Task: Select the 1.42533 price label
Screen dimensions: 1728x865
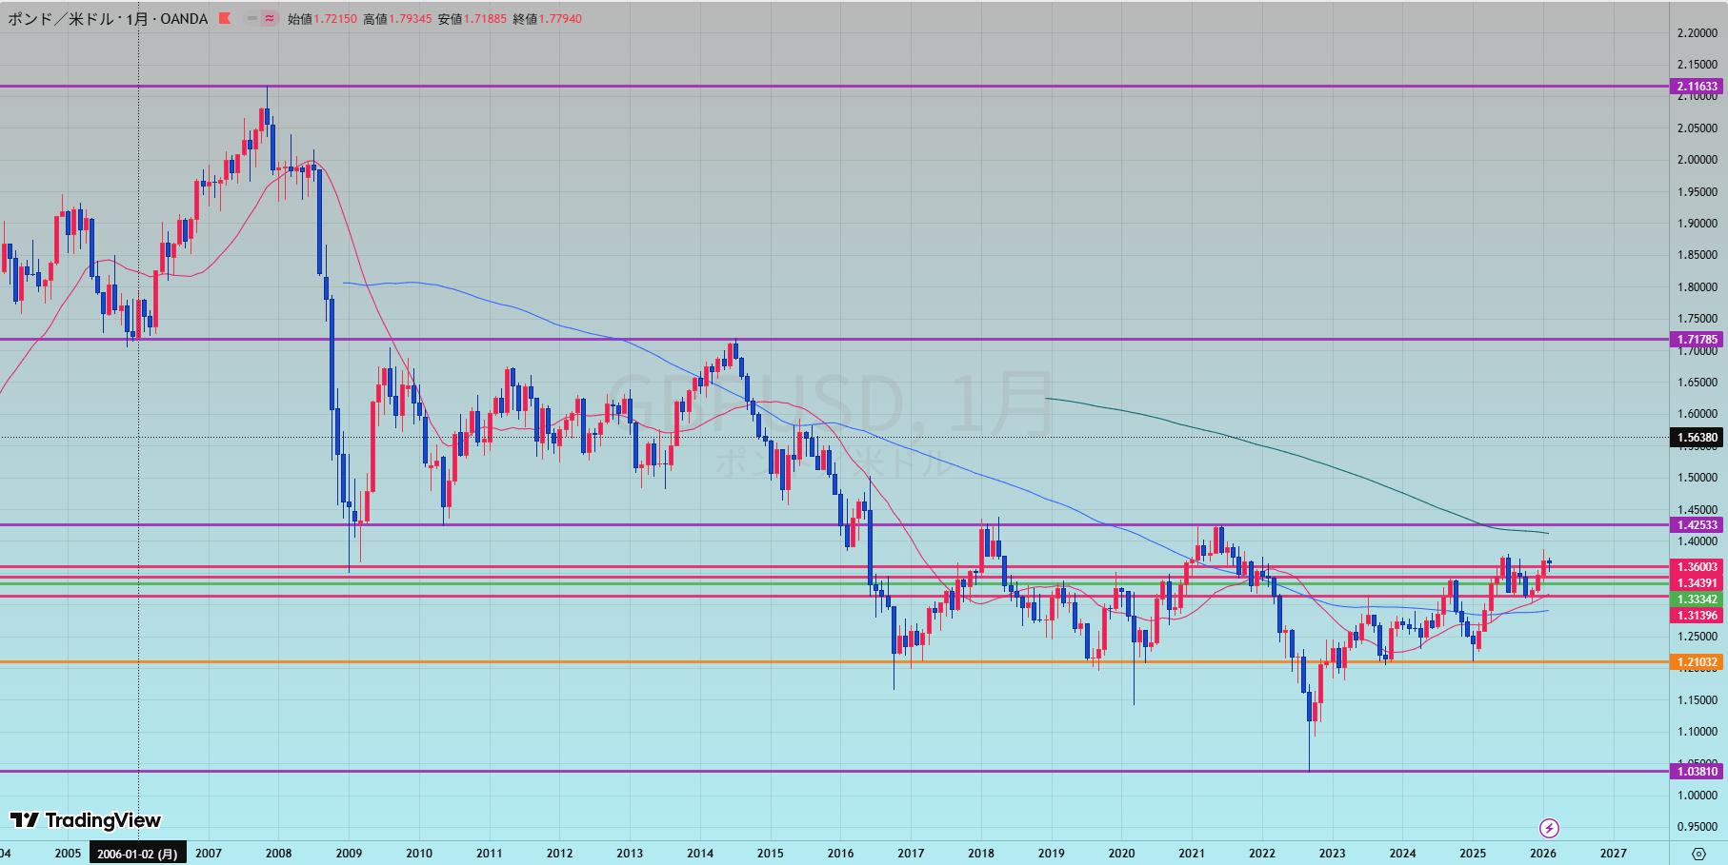Action: [x=1697, y=524]
